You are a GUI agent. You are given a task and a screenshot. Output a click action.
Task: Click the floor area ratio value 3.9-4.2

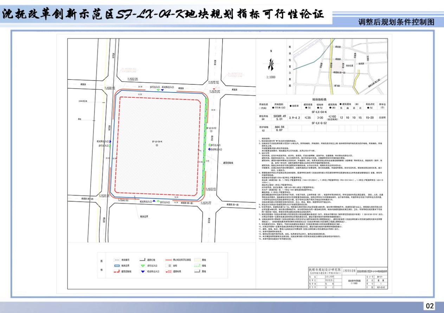click(x=295, y=118)
